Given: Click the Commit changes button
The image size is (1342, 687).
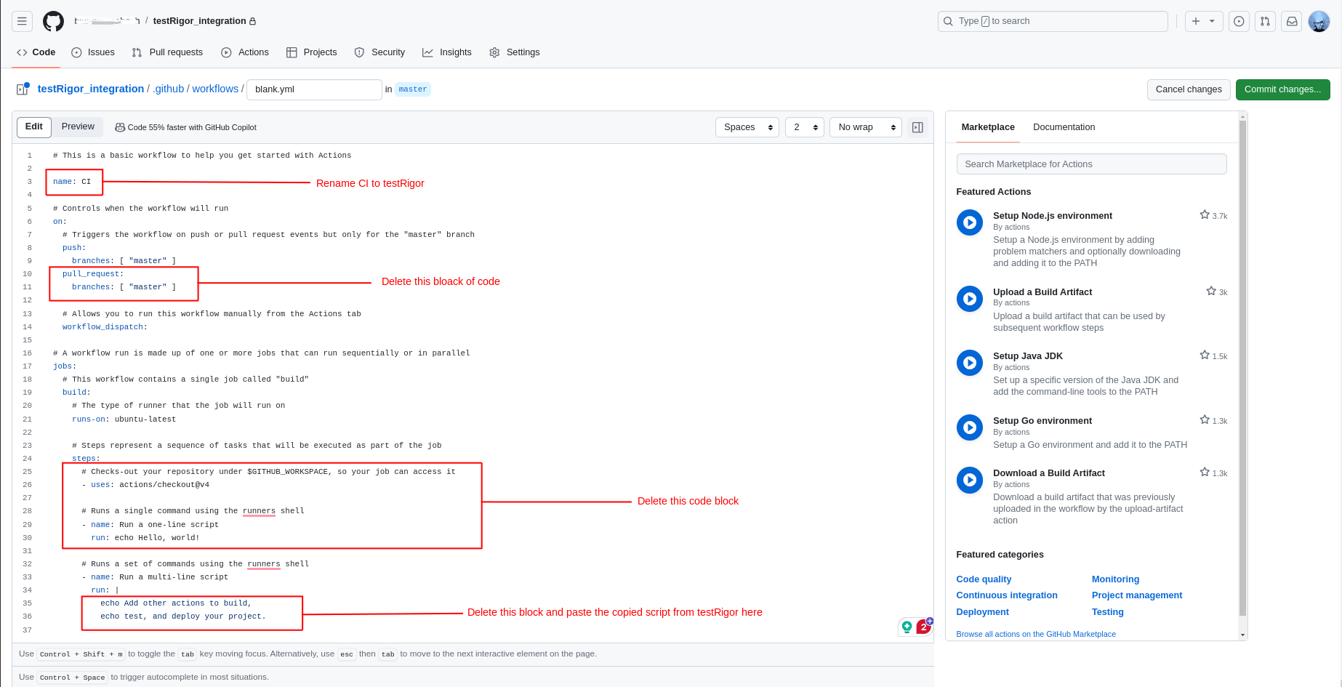Looking at the screenshot, I should [1282, 89].
